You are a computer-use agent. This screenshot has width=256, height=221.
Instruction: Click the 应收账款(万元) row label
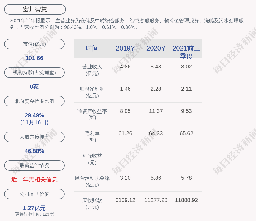(92, 204)
